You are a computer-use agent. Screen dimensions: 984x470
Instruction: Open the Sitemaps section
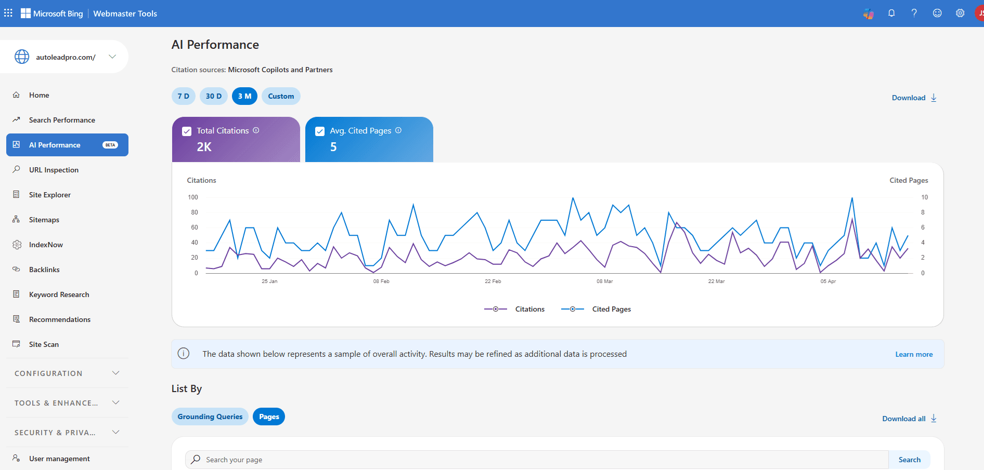44,219
